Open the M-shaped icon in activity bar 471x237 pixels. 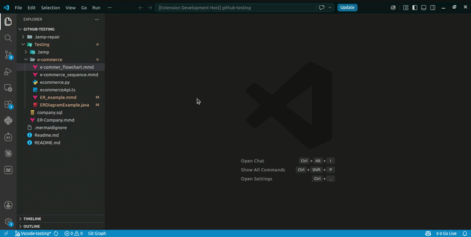(x=8, y=170)
